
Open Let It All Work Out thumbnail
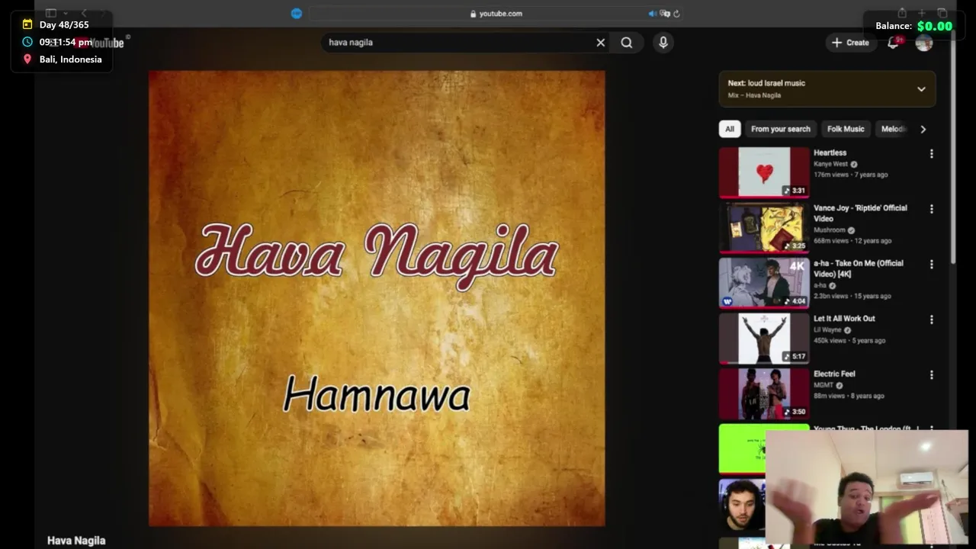pos(764,338)
